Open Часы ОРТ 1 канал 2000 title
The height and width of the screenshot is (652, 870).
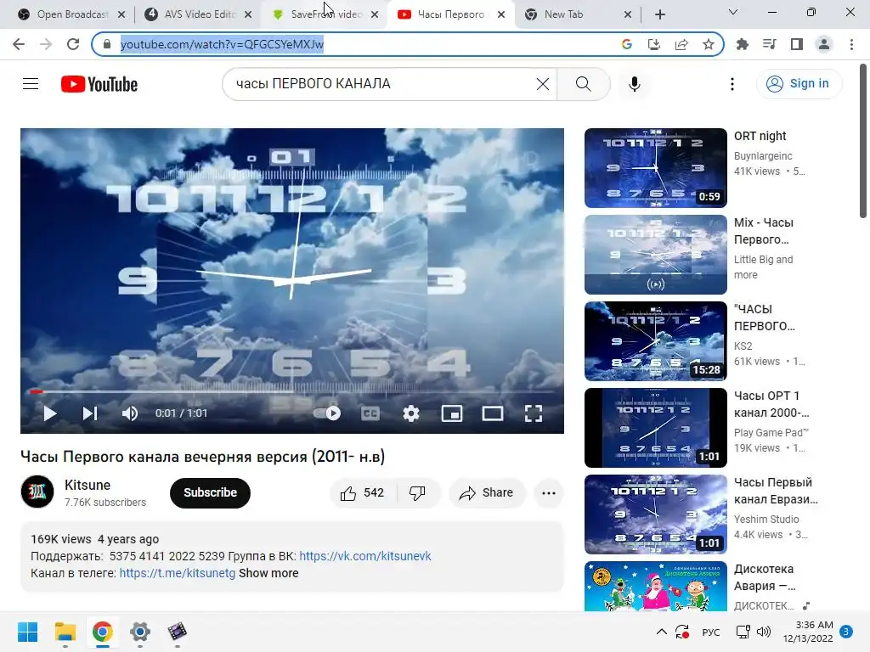pos(771,404)
